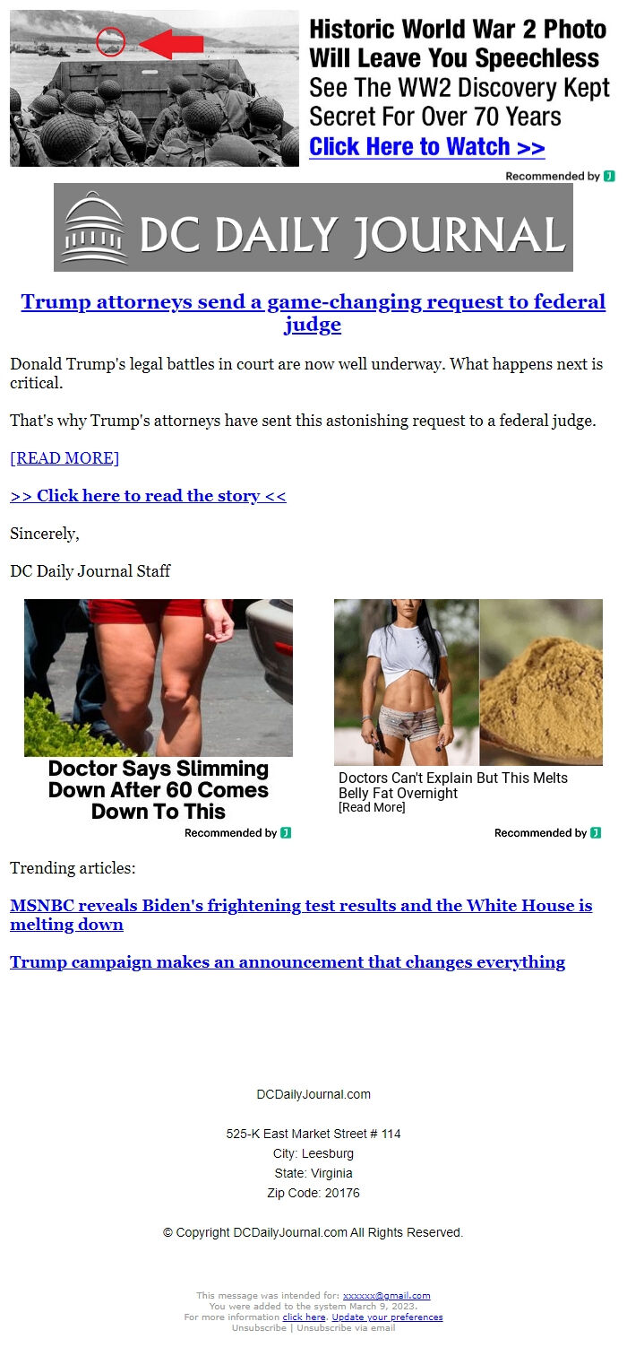The width and height of the screenshot is (627, 1365).
Task: Click the 'Click Here to Watch >>' link
Action: pyautogui.click(x=427, y=146)
